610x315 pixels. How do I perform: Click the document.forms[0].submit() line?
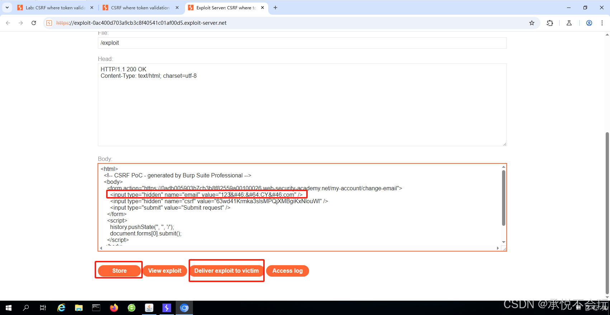(x=146, y=233)
